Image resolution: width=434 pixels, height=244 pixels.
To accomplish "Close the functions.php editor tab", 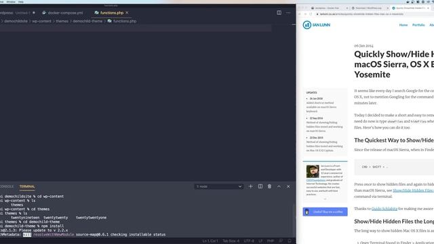I will tap(127, 13).
